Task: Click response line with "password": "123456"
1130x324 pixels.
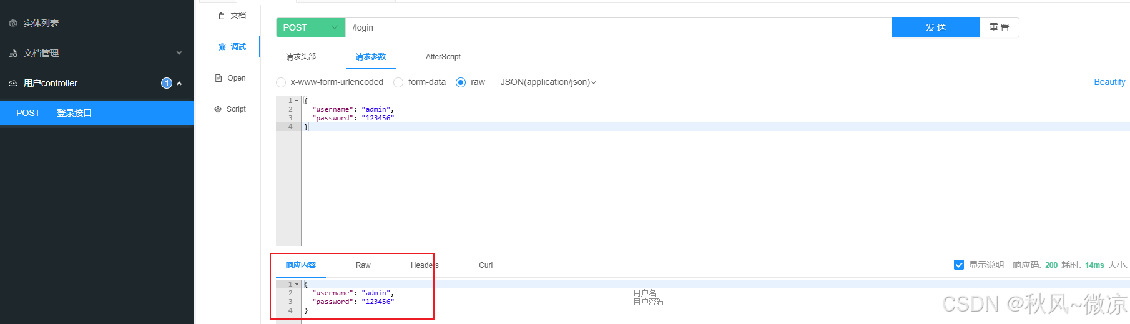Action: tap(353, 302)
